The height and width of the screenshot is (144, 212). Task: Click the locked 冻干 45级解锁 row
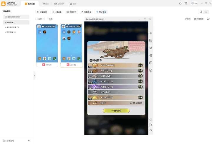tap(116, 103)
